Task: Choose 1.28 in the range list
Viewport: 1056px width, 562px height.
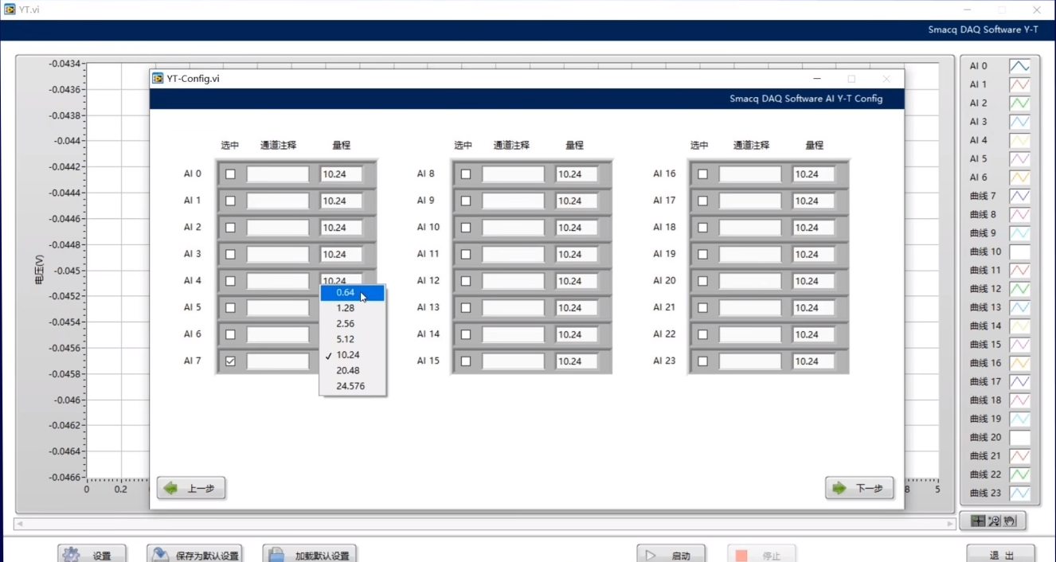Action: [x=352, y=308]
